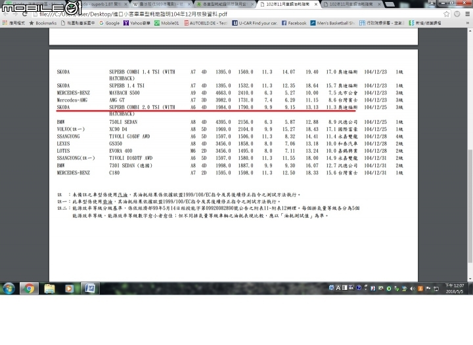Open Word from the taskbar

click(90, 289)
